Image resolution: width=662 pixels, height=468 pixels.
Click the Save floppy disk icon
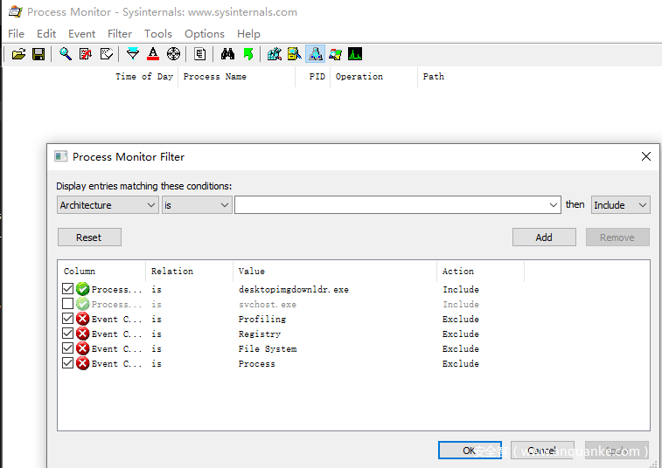coord(38,54)
